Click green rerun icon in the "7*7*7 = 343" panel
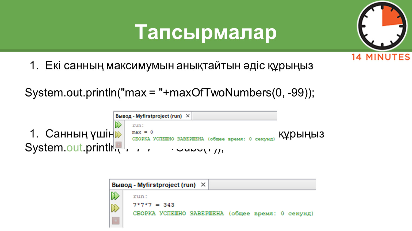412x231 pixels. pyautogui.click(x=115, y=196)
